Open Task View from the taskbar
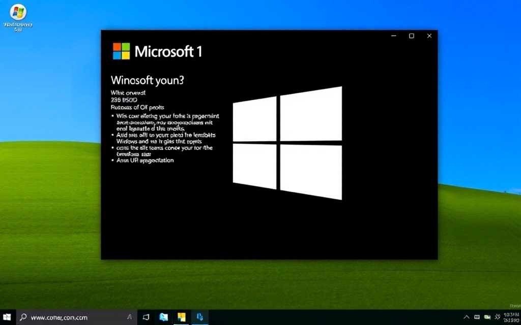 146,317
